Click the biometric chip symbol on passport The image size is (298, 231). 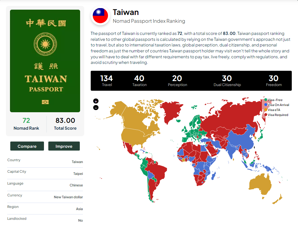tap(45, 102)
